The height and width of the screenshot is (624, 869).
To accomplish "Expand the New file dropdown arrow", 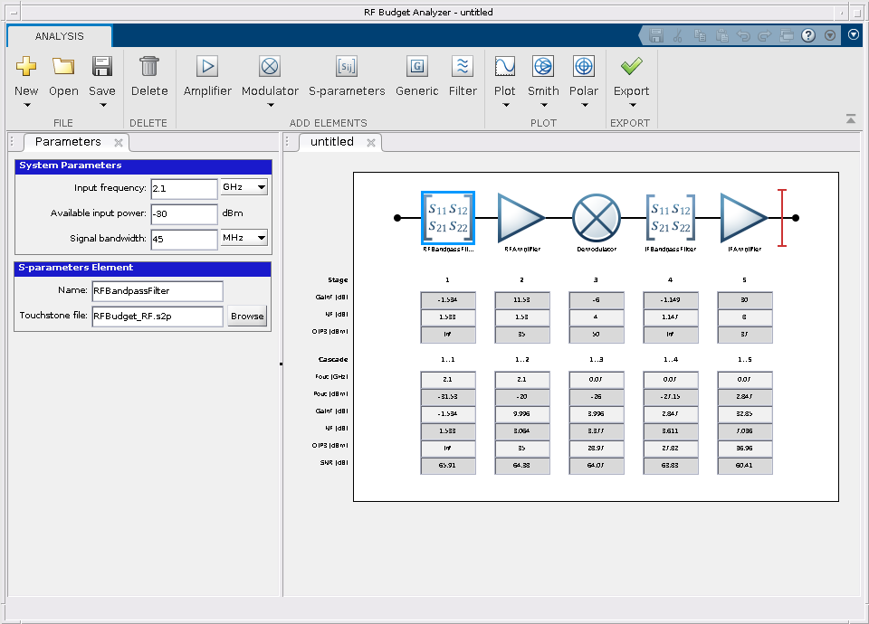I will click(26, 105).
